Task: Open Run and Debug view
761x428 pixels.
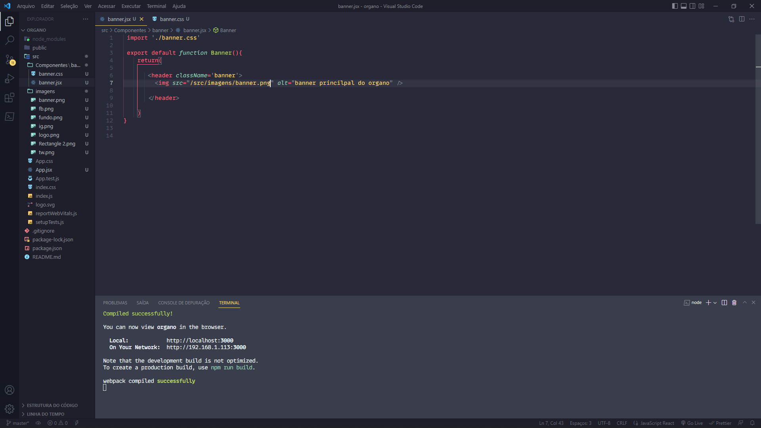Action: pos(10,78)
